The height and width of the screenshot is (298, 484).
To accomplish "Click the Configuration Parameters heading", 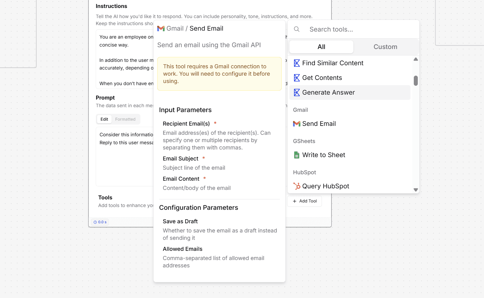I will 199,208.
